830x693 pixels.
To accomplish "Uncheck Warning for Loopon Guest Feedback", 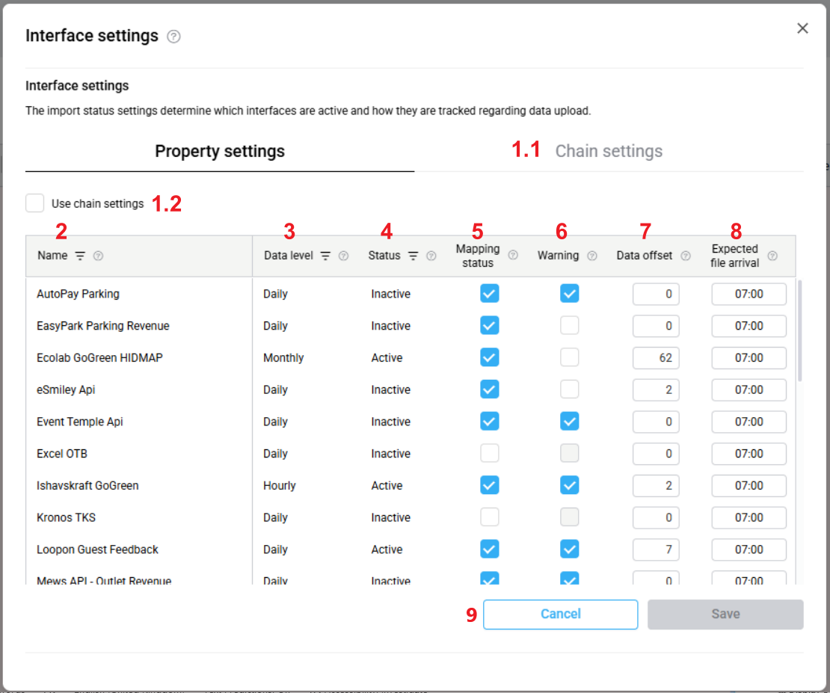I will (x=570, y=549).
